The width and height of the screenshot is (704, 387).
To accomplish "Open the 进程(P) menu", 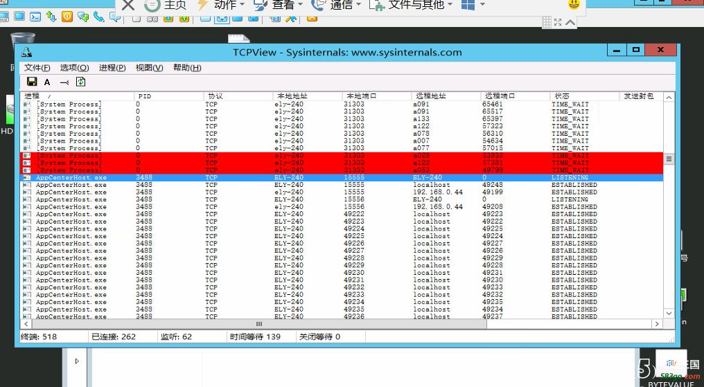I will (x=112, y=68).
